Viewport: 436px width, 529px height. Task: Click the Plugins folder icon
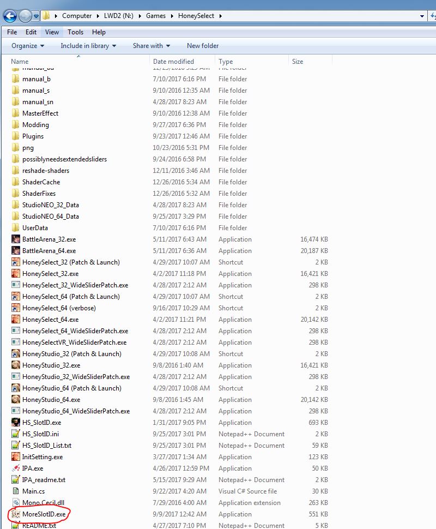pos(15,136)
